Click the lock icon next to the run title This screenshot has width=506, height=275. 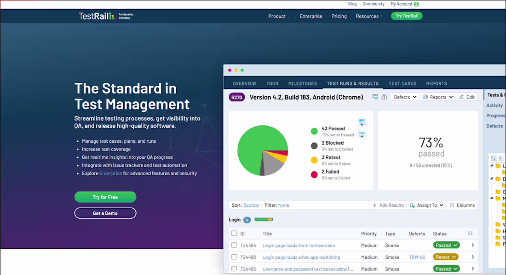coord(384,97)
